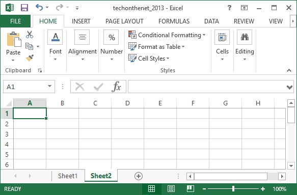Zoom out with minus button
The width and height of the screenshot is (297, 195).
point(204,189)
